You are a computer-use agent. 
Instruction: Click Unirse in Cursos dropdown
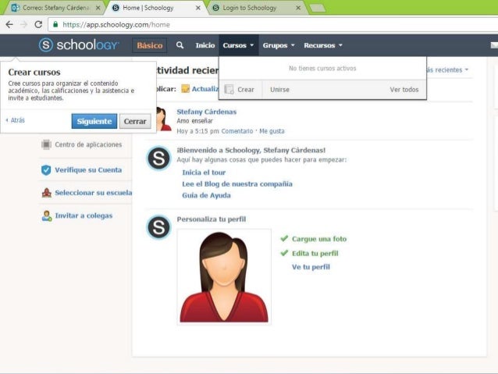tap(279, 90)
